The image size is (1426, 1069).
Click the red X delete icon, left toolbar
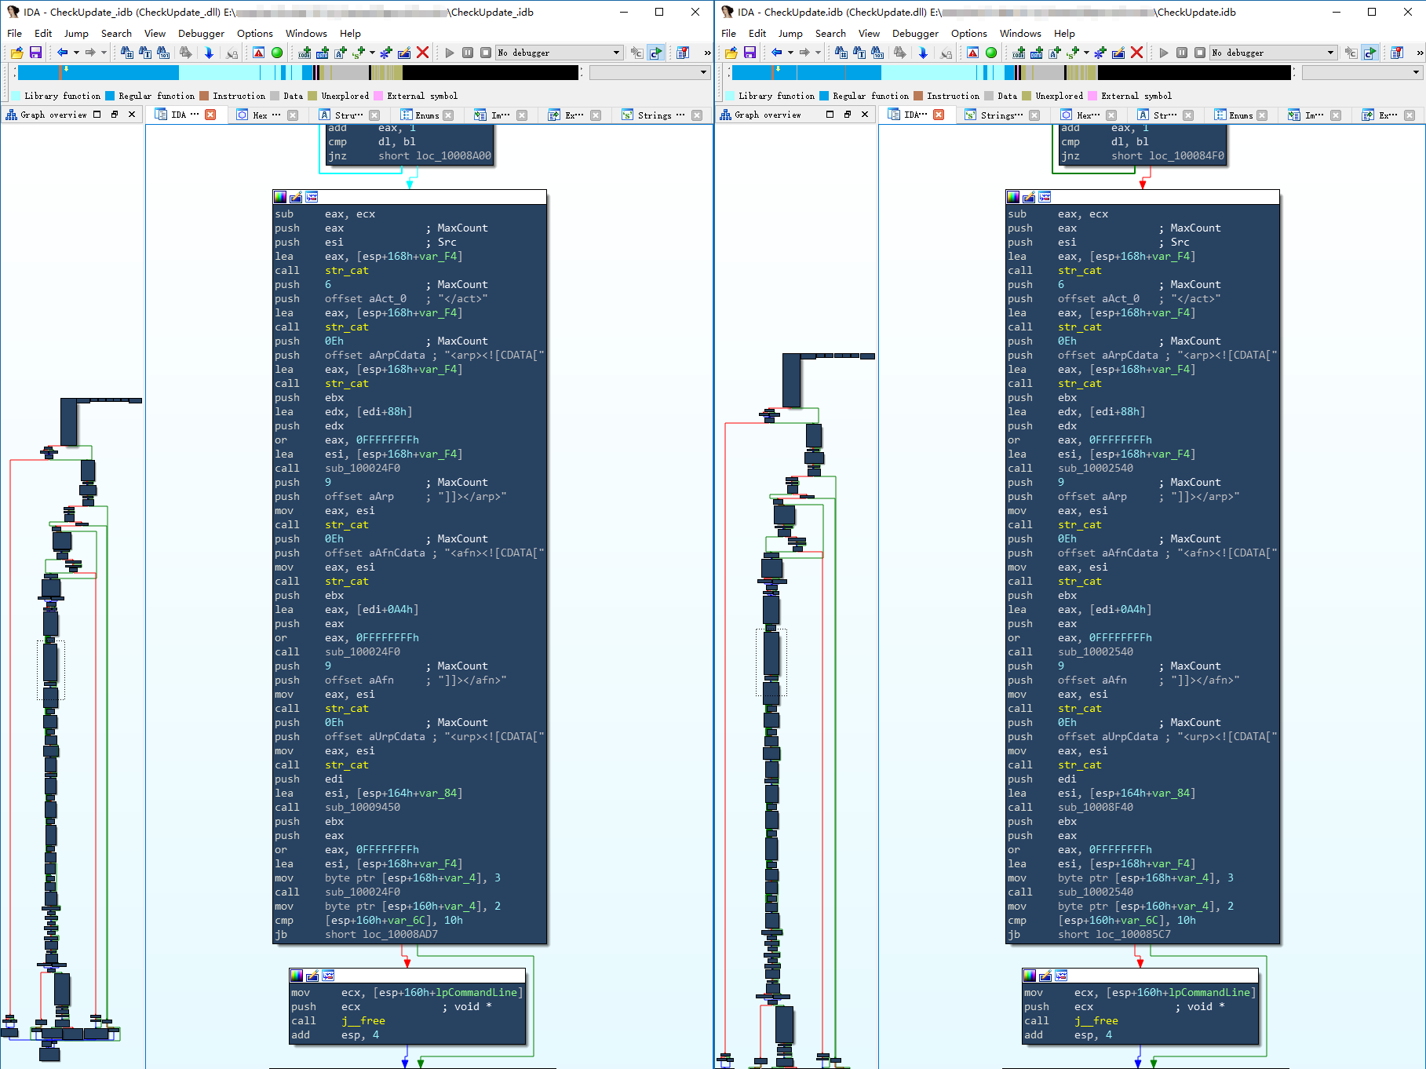(x=422, y=53)
